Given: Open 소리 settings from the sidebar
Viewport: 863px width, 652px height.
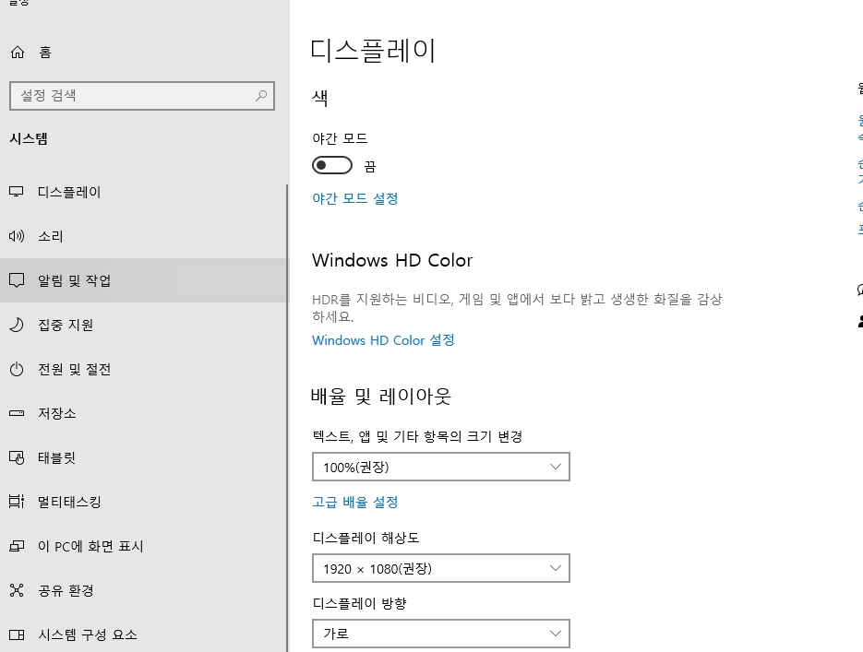Looking at the screenshot, I should (17, 236).
